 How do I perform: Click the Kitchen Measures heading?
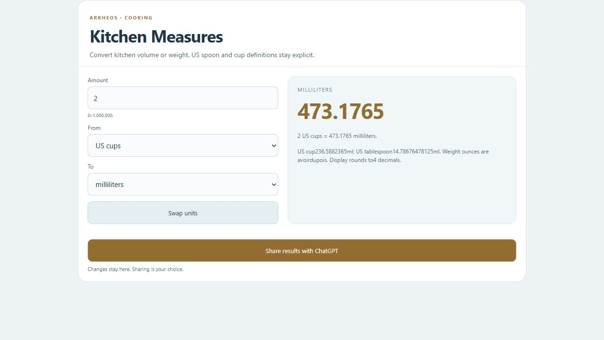tap(156, 36)
